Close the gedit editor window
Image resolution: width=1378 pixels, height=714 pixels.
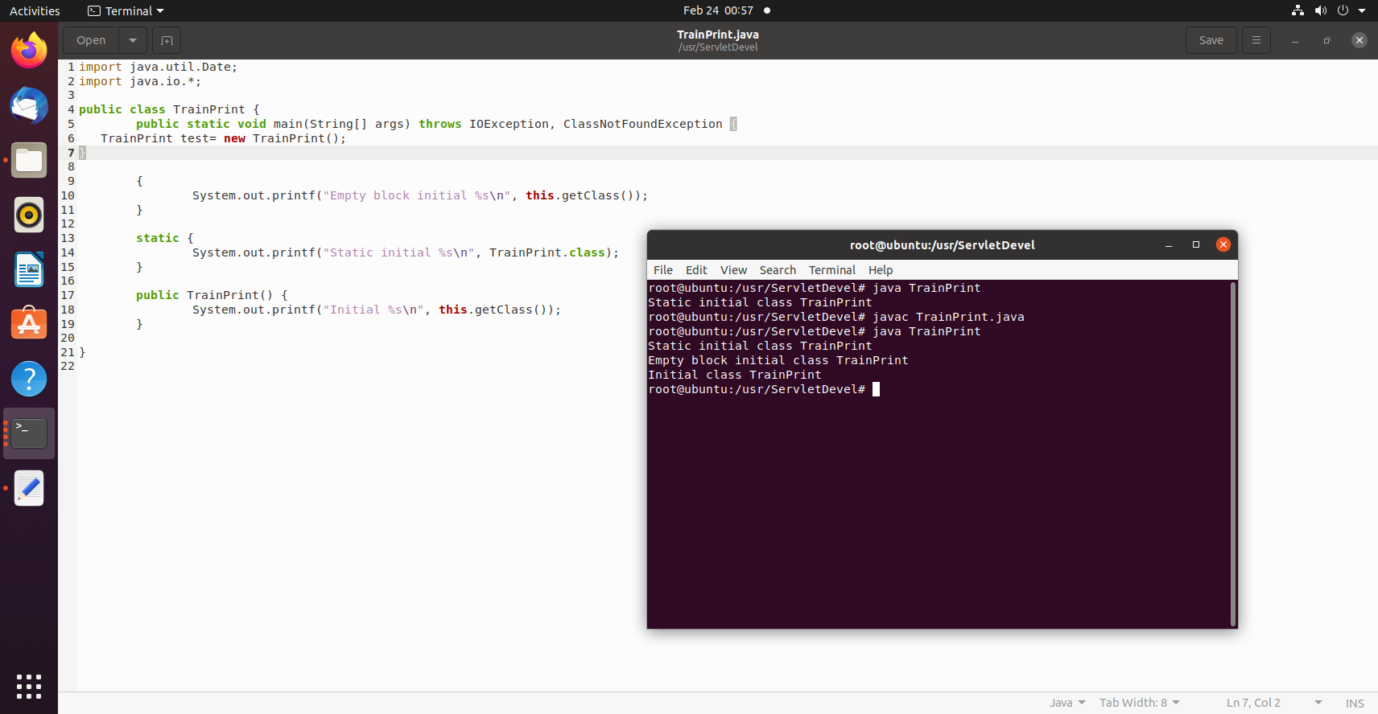point(1359,40)
